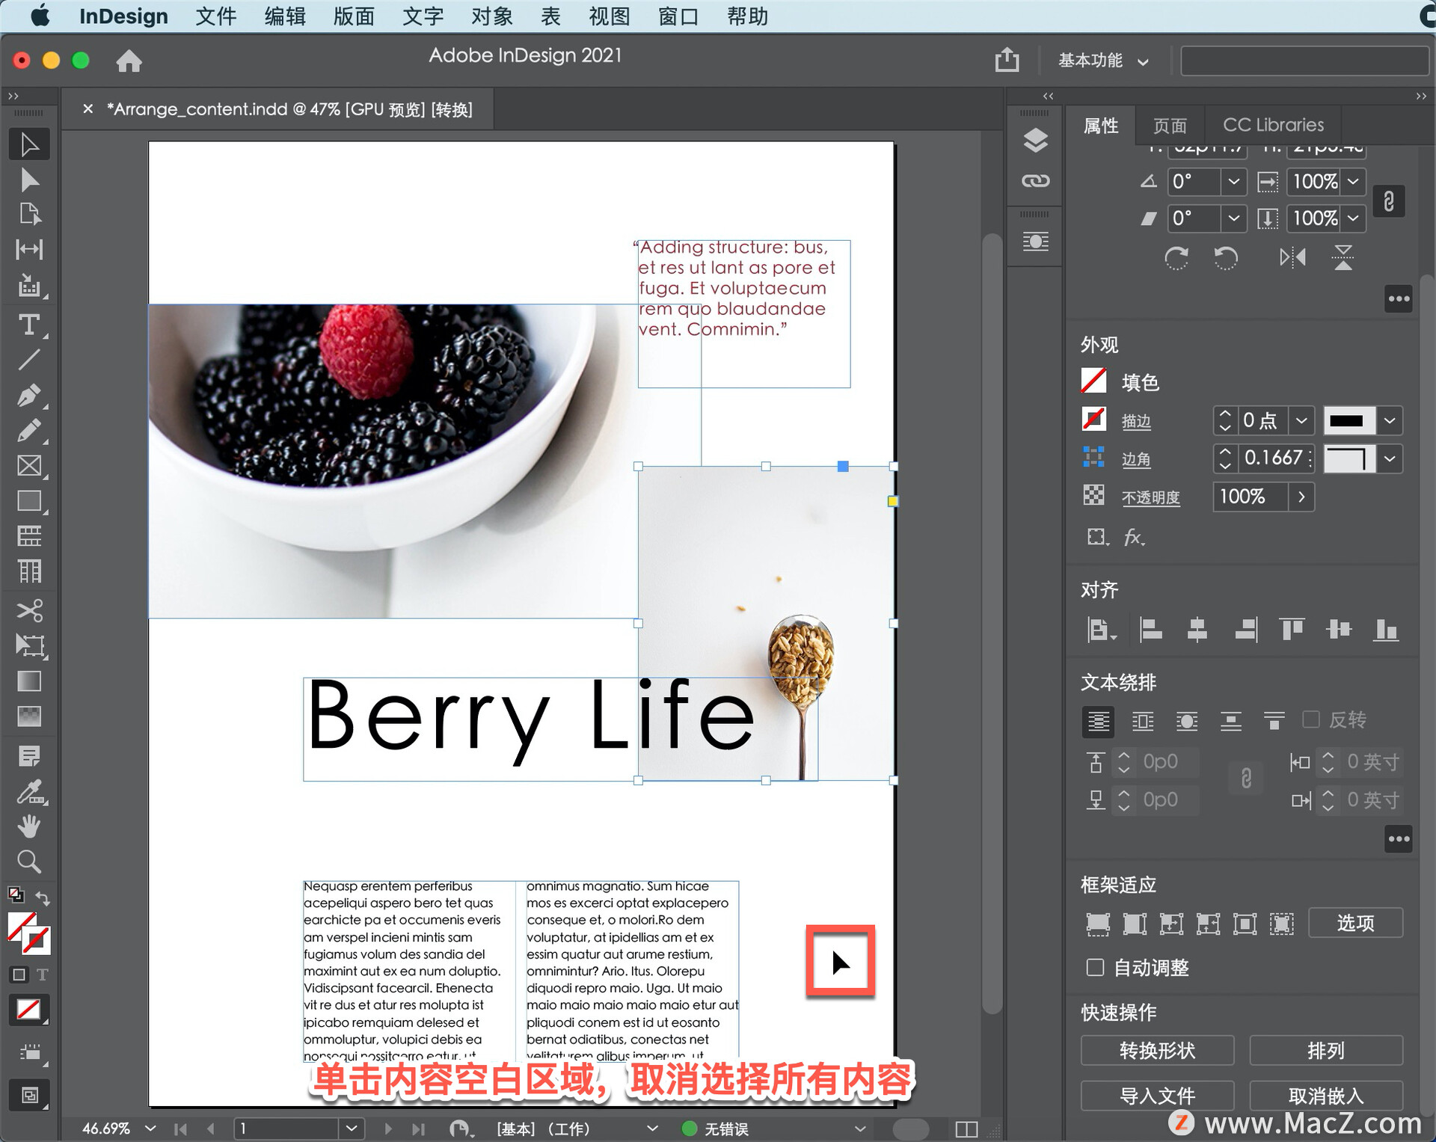This screenshot has height=1142, width=1436.
Task: Click the Share document icon
Action: (x=1007, y=59)
